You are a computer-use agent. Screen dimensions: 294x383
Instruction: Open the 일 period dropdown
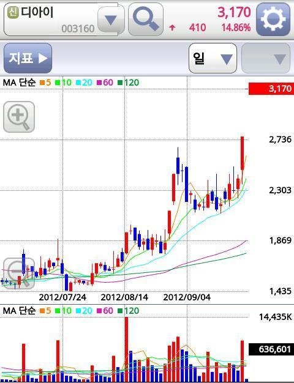213,58
